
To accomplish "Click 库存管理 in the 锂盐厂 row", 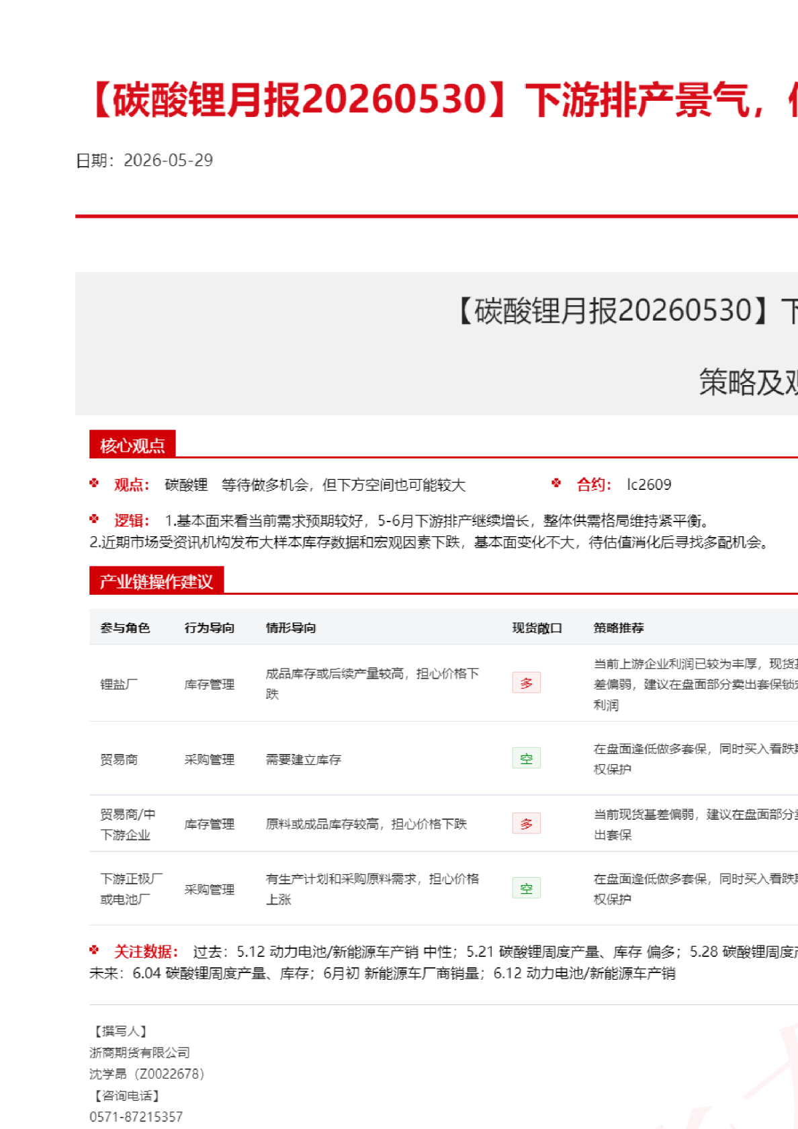I will [210, 684].
